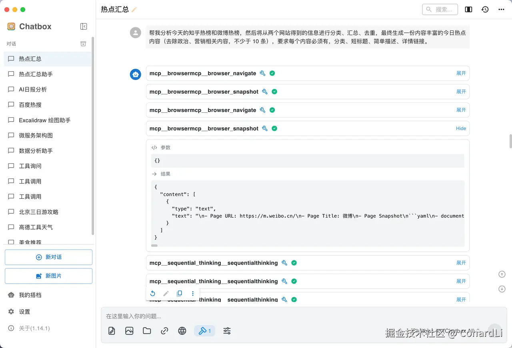Jump to top using the up arrow circle

[502, 274]
